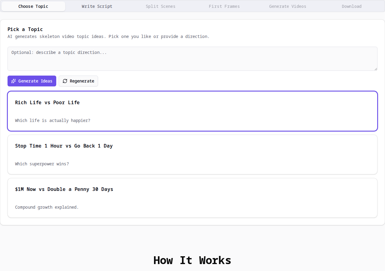
Task: Click the refresh arrows icon in Regenerate
Action: (x=65, y=81)
